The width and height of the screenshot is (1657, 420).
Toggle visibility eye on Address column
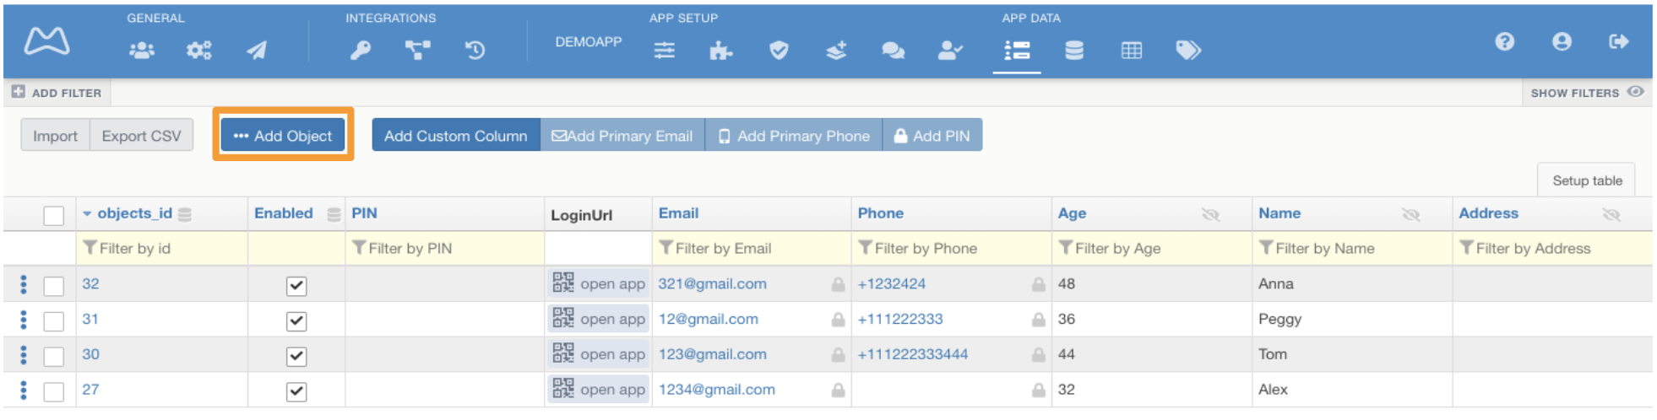(1611, 215)
